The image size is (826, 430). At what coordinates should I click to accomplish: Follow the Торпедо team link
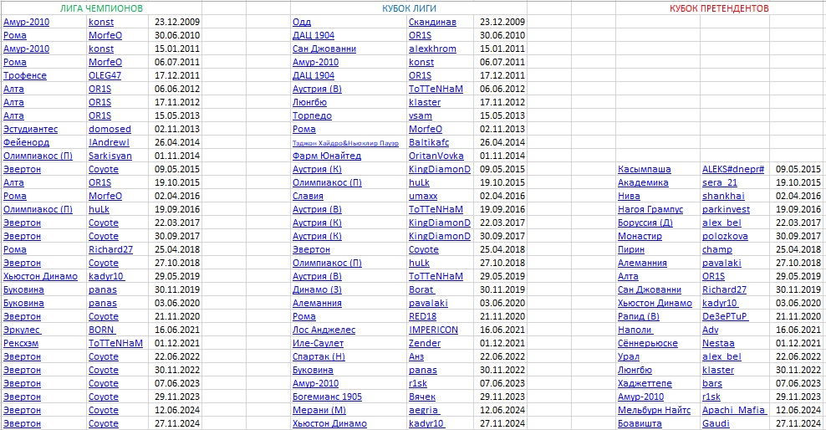[x=313, y=115]
